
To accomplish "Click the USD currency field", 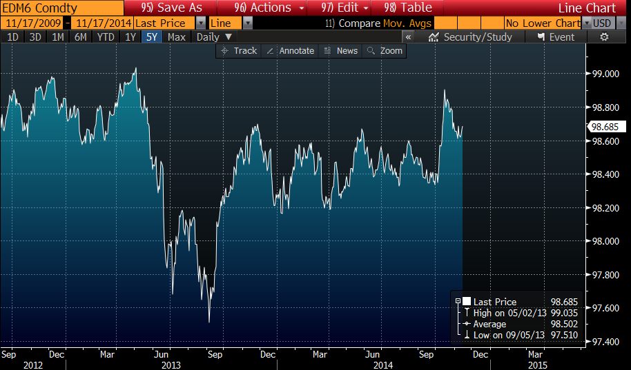I will [602, 23].
